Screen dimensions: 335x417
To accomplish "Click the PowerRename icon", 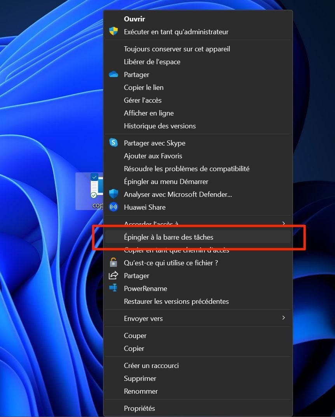I will click(x=113, y=288).
